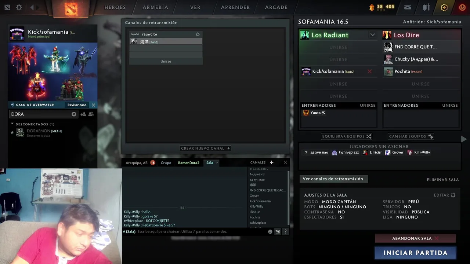The width and height of the screenshot is (470, 264).
Task: Click Ver canales de retransmisión button
Action: tap(333, 179)
